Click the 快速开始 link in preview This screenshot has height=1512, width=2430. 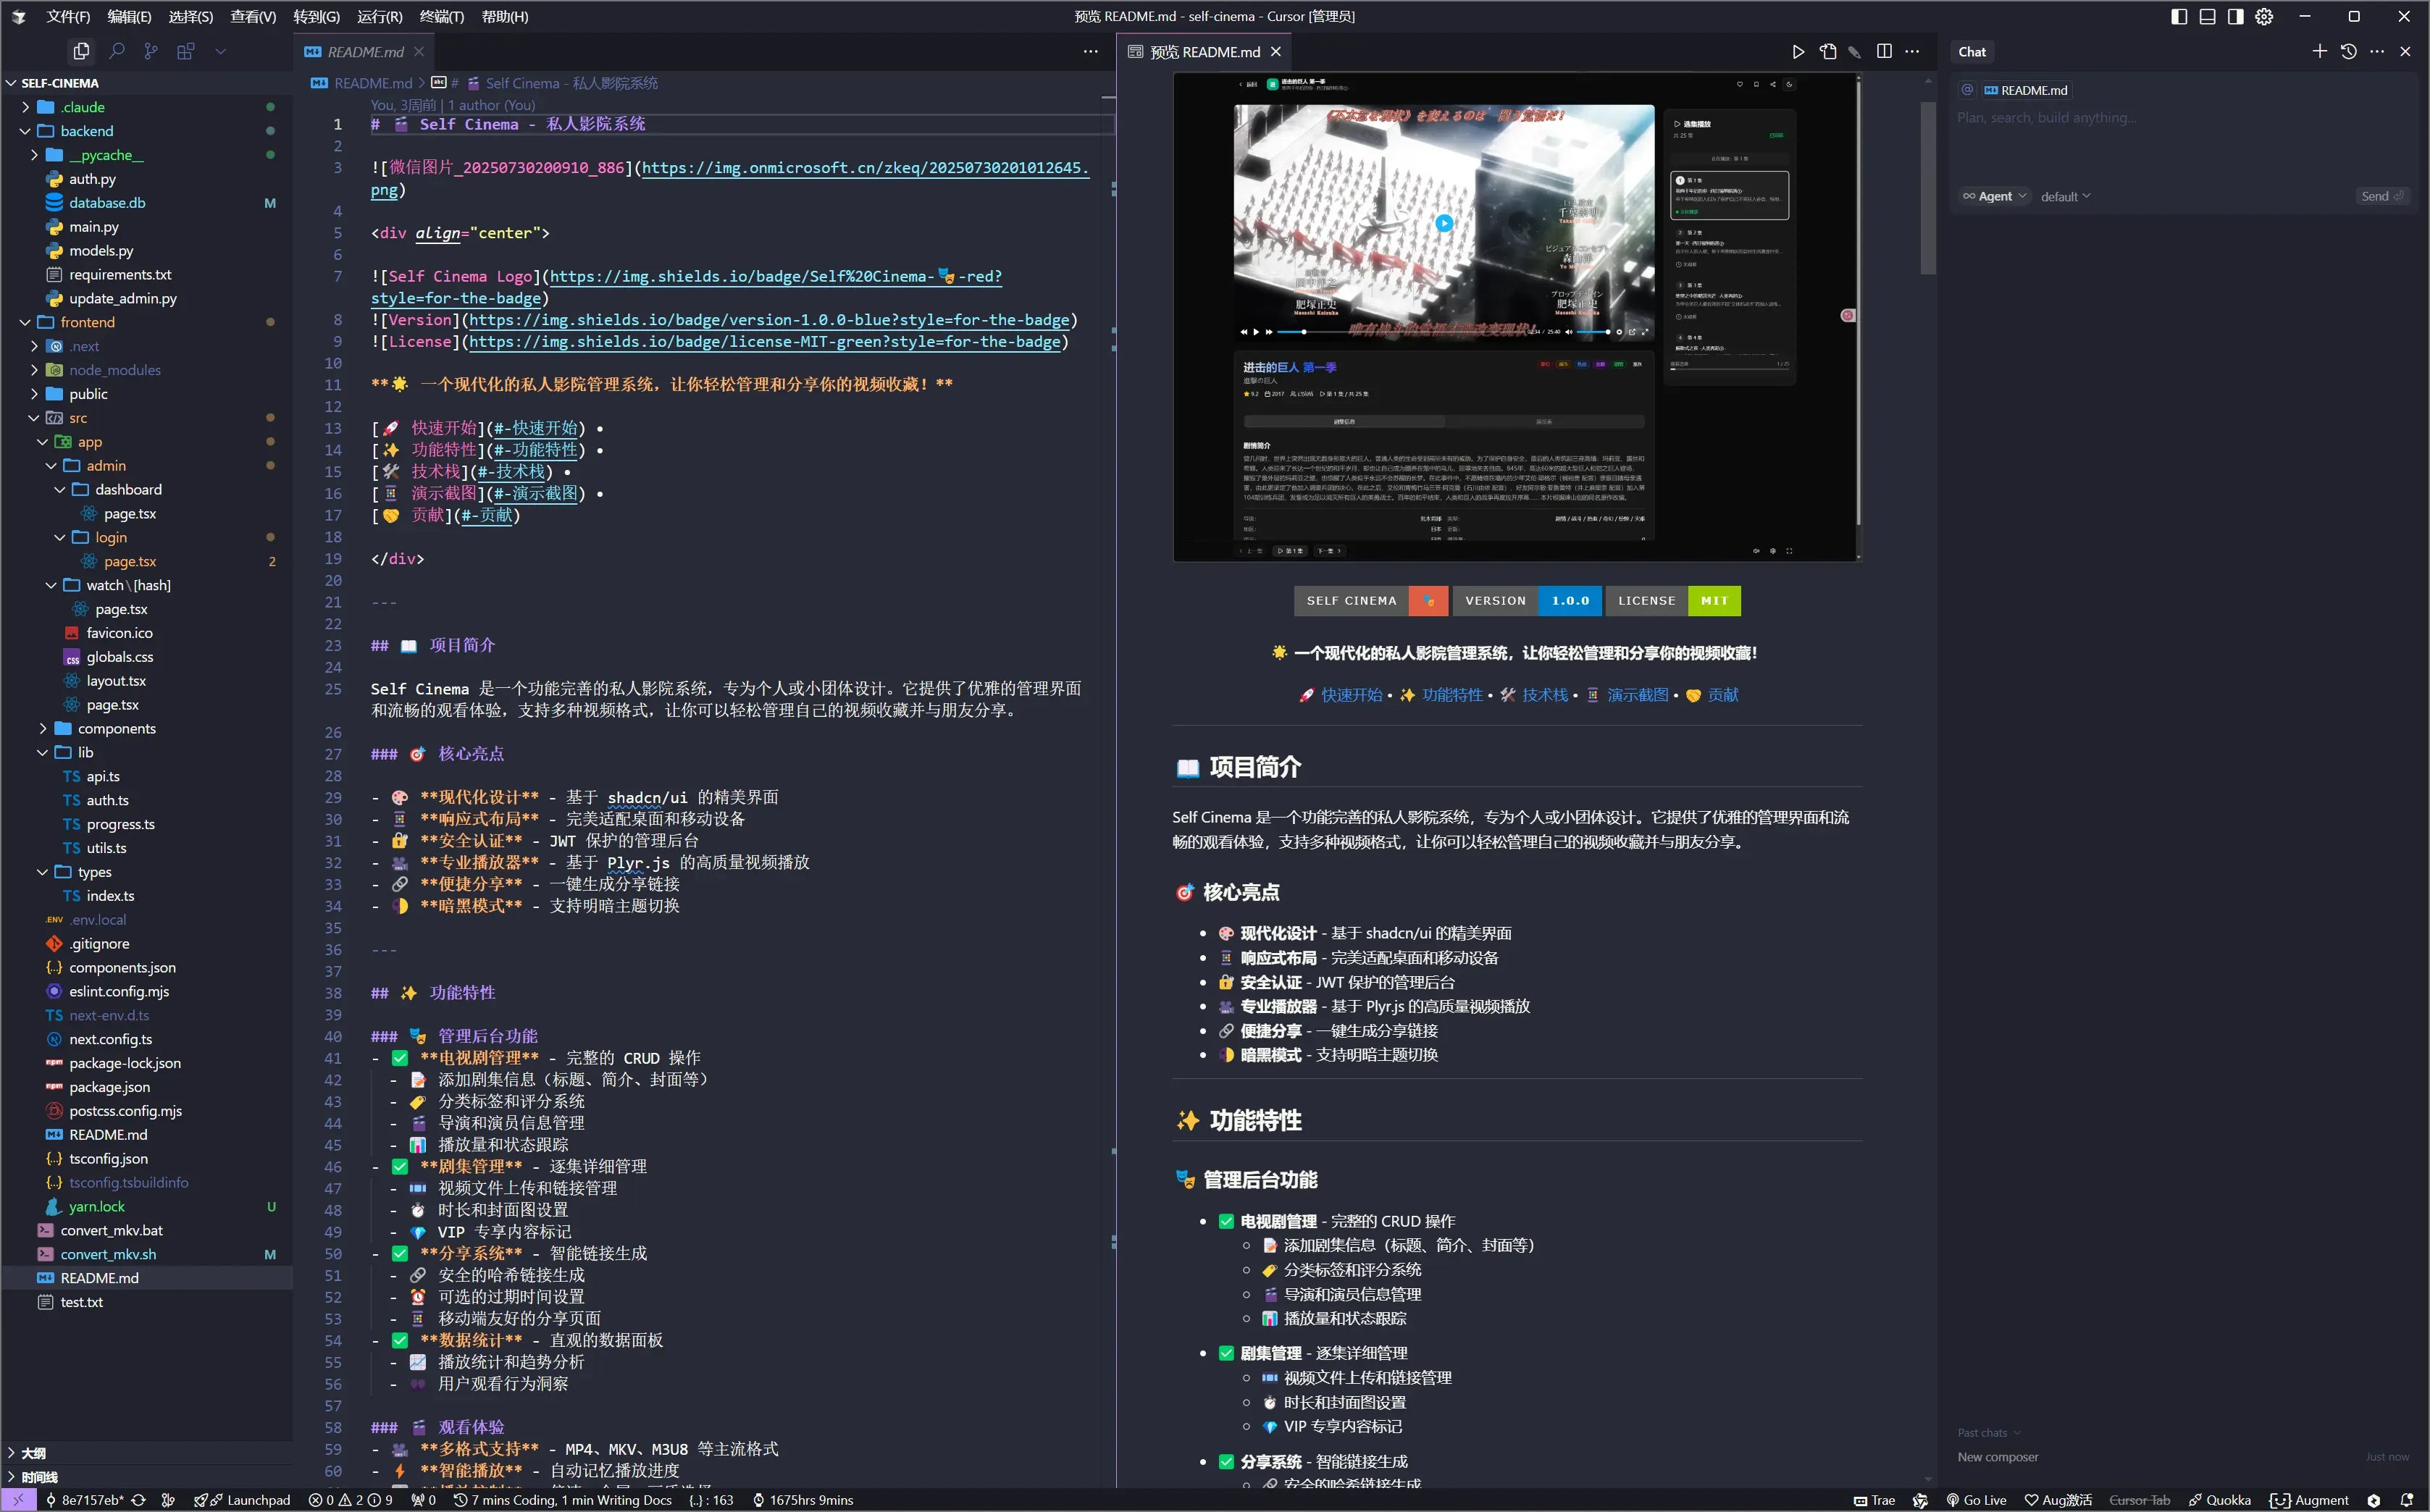pos(1351,695)
